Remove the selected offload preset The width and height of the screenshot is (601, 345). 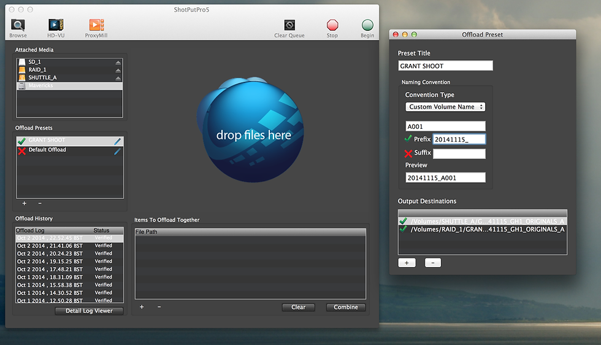tap(40, 203)
